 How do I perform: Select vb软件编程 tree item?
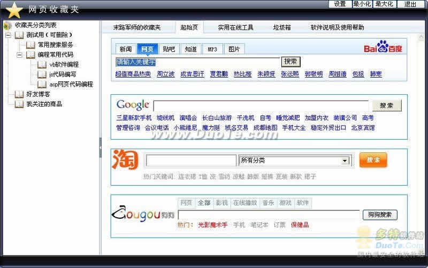tap(64, 64)
